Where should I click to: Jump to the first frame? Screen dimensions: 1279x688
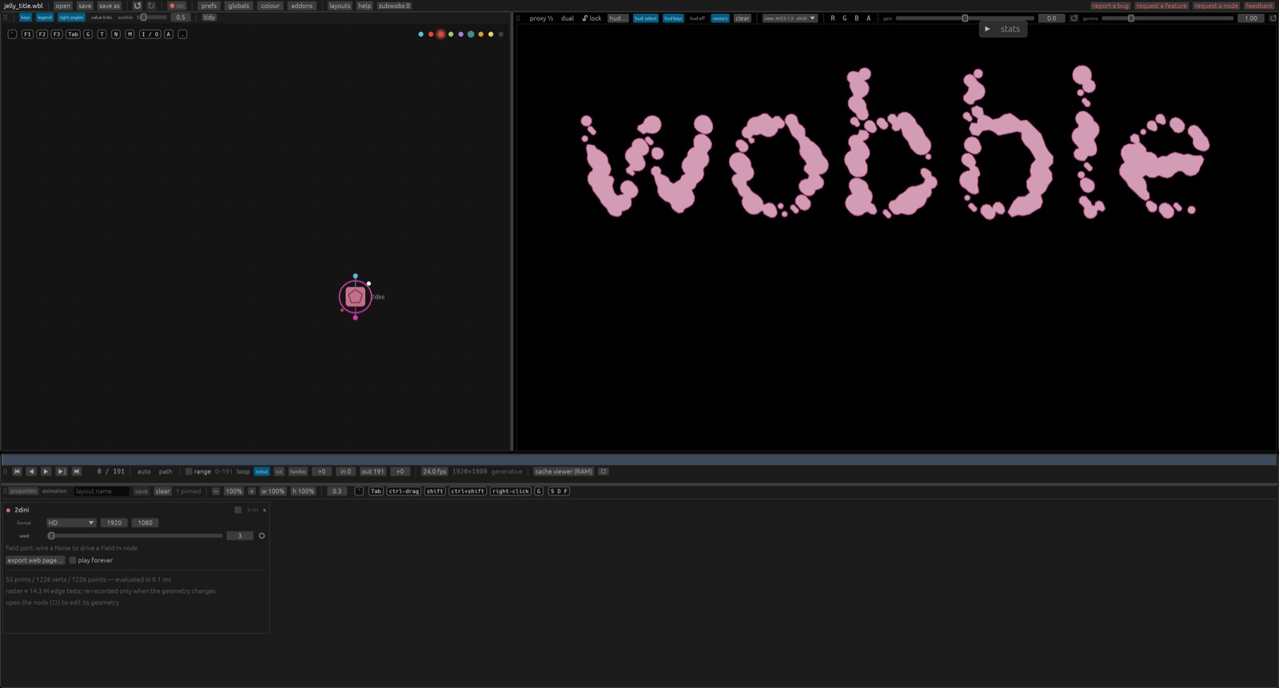pyautogui.click(x=17, y=471)
